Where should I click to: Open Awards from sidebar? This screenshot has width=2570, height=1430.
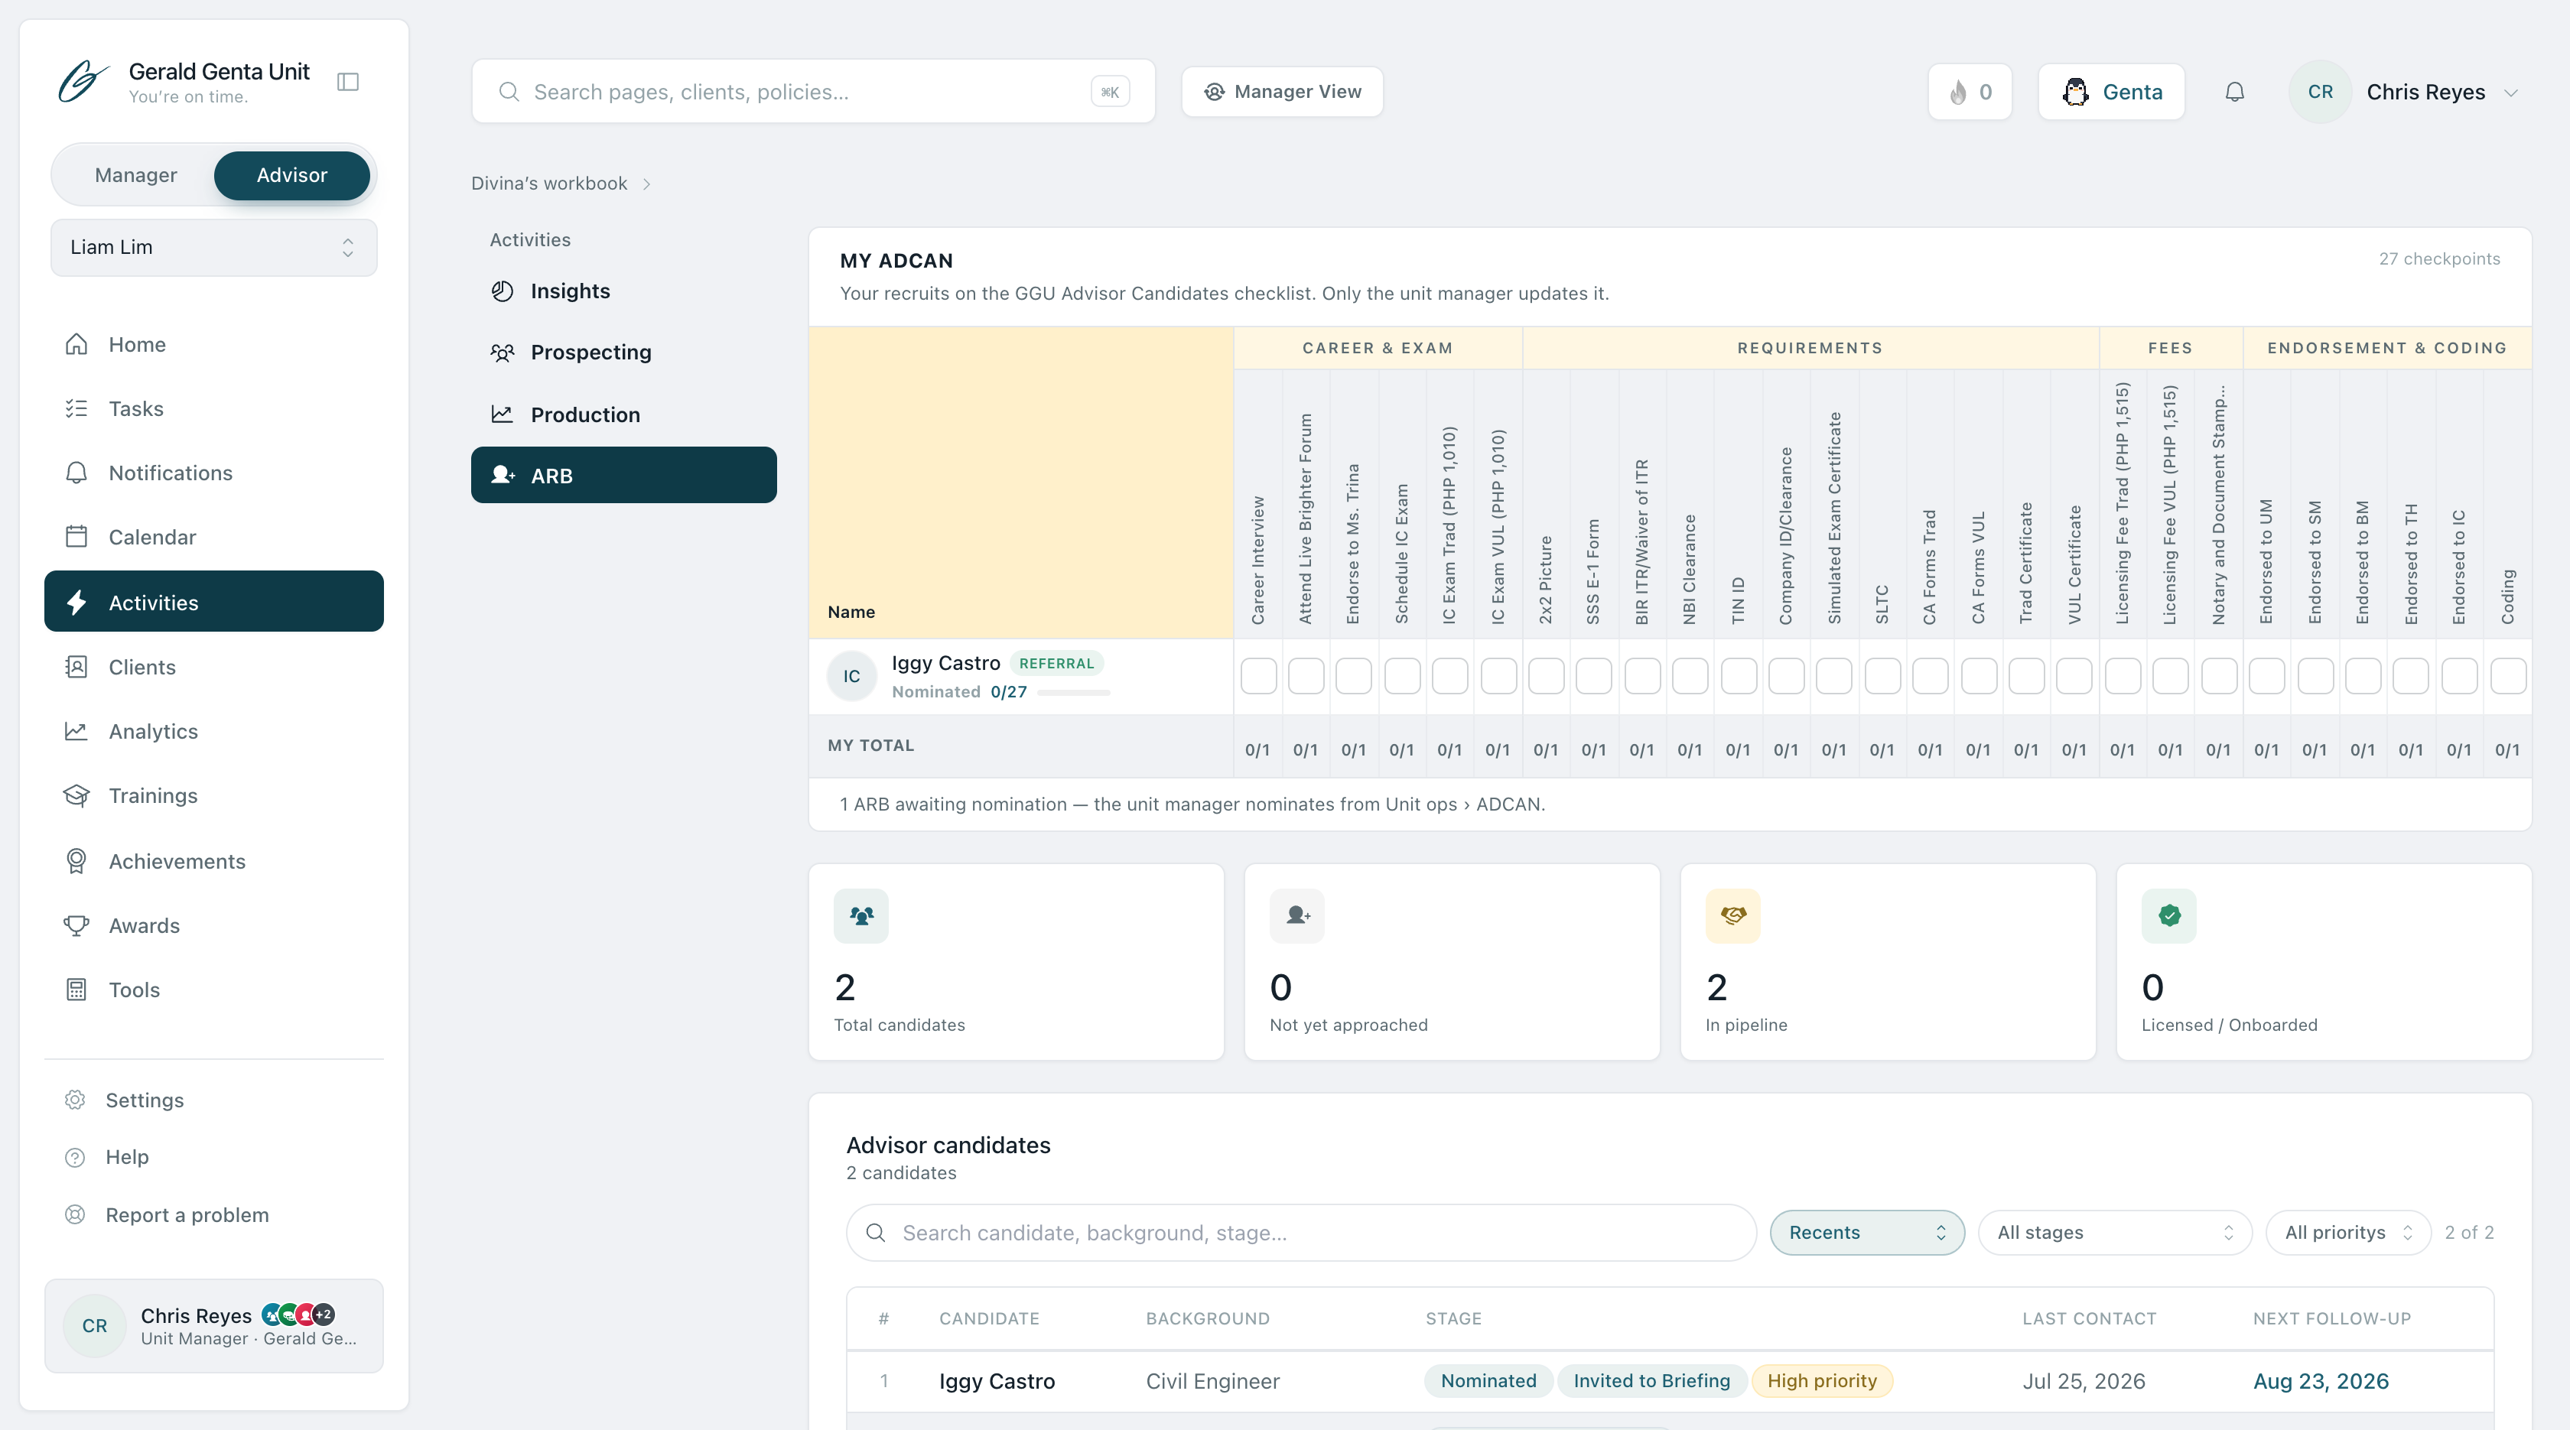[x=213, y=925]
